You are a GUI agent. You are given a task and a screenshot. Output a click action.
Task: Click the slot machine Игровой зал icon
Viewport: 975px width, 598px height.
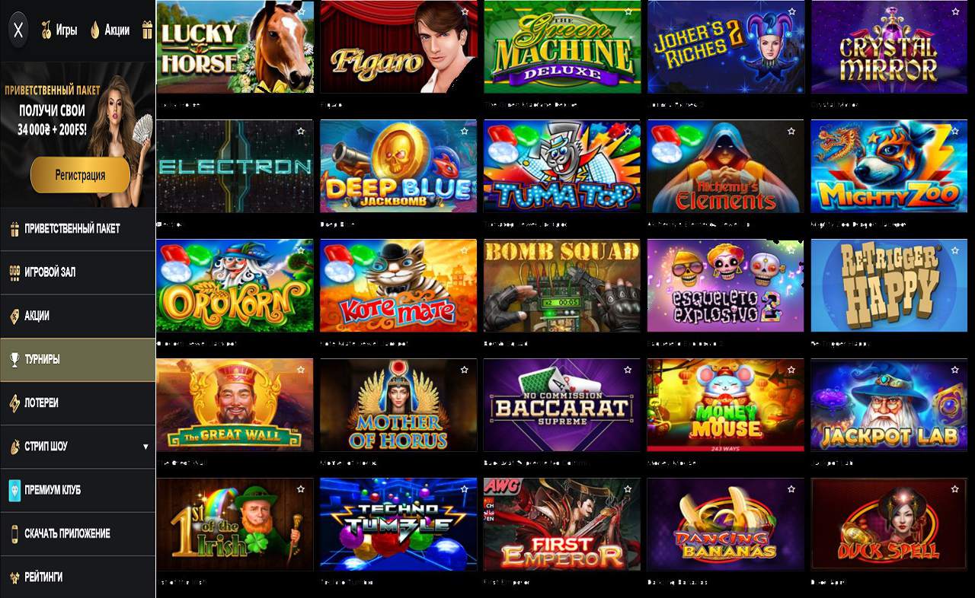[14, 272]
